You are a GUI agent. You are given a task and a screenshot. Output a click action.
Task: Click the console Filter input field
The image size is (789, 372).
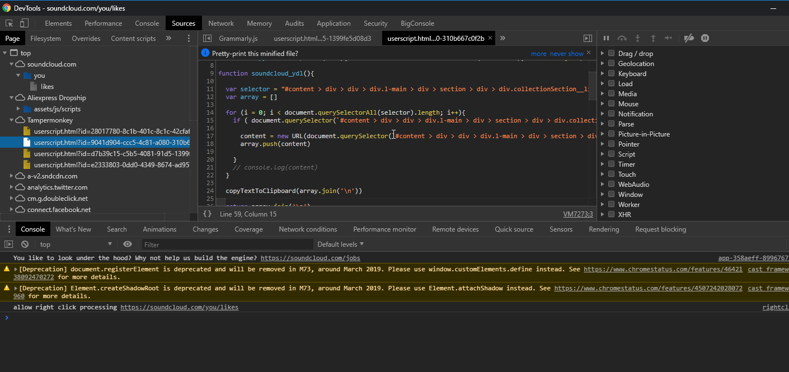227,244
